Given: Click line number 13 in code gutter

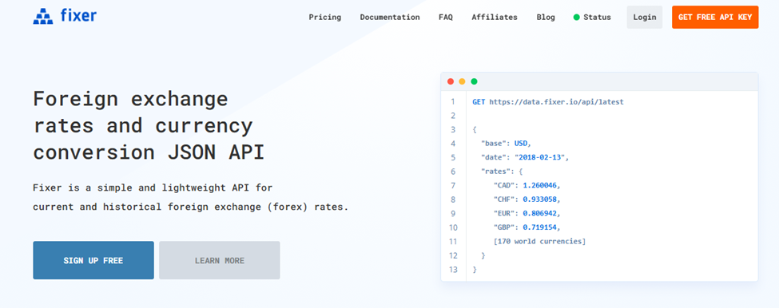Looking at the screenshot, I should 452,270.
